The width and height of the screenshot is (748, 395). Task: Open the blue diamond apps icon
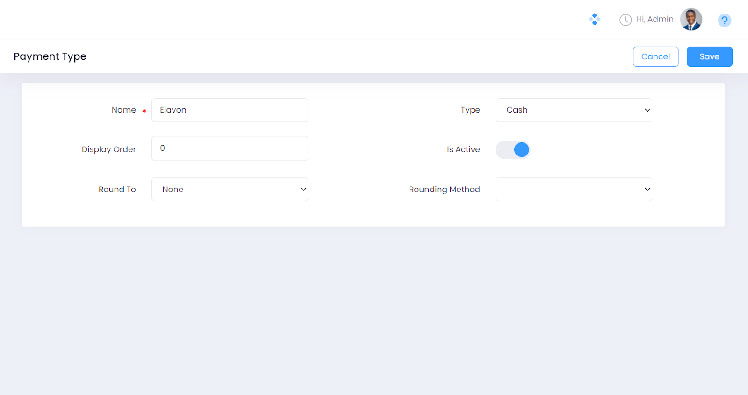594,19
